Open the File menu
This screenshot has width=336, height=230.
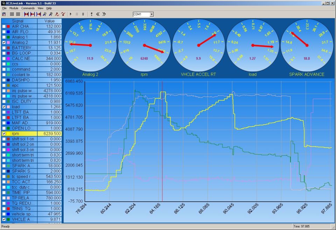[x=4, y=8]
